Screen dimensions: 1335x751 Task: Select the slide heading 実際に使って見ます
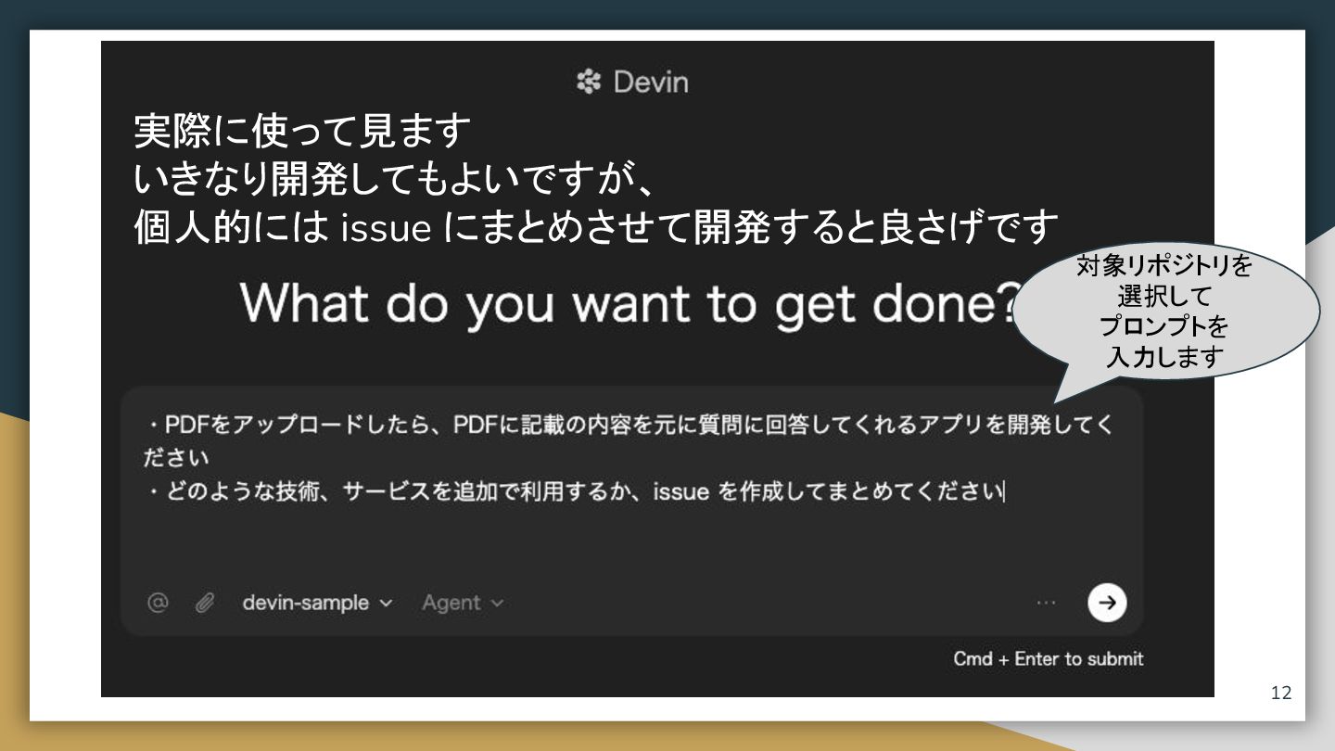[302, 131]
